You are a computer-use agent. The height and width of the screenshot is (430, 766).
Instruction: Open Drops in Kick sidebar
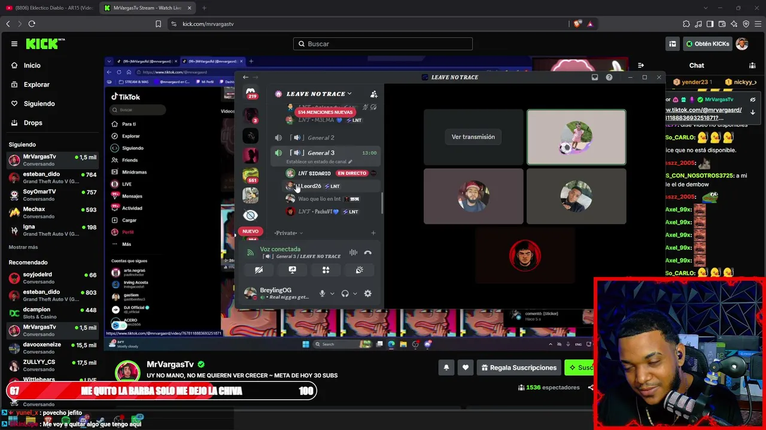(x=33, y=122)
